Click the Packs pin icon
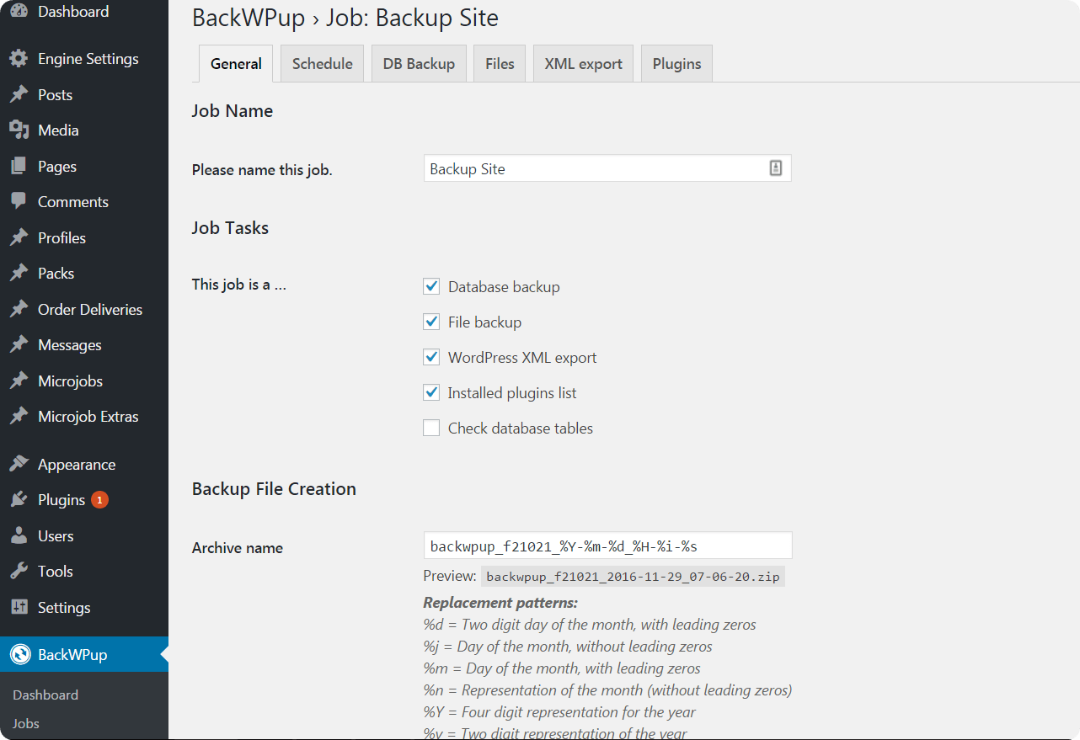 pyautogui.click(x=19, y=274)
